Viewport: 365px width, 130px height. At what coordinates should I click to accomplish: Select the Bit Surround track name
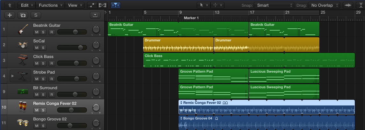pyautogui.click(x=45, y=88)
